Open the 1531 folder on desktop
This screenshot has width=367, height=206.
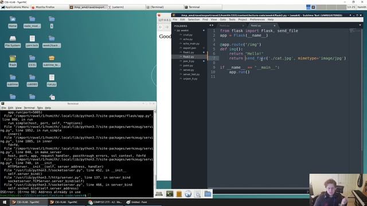[x=32, y=61]
